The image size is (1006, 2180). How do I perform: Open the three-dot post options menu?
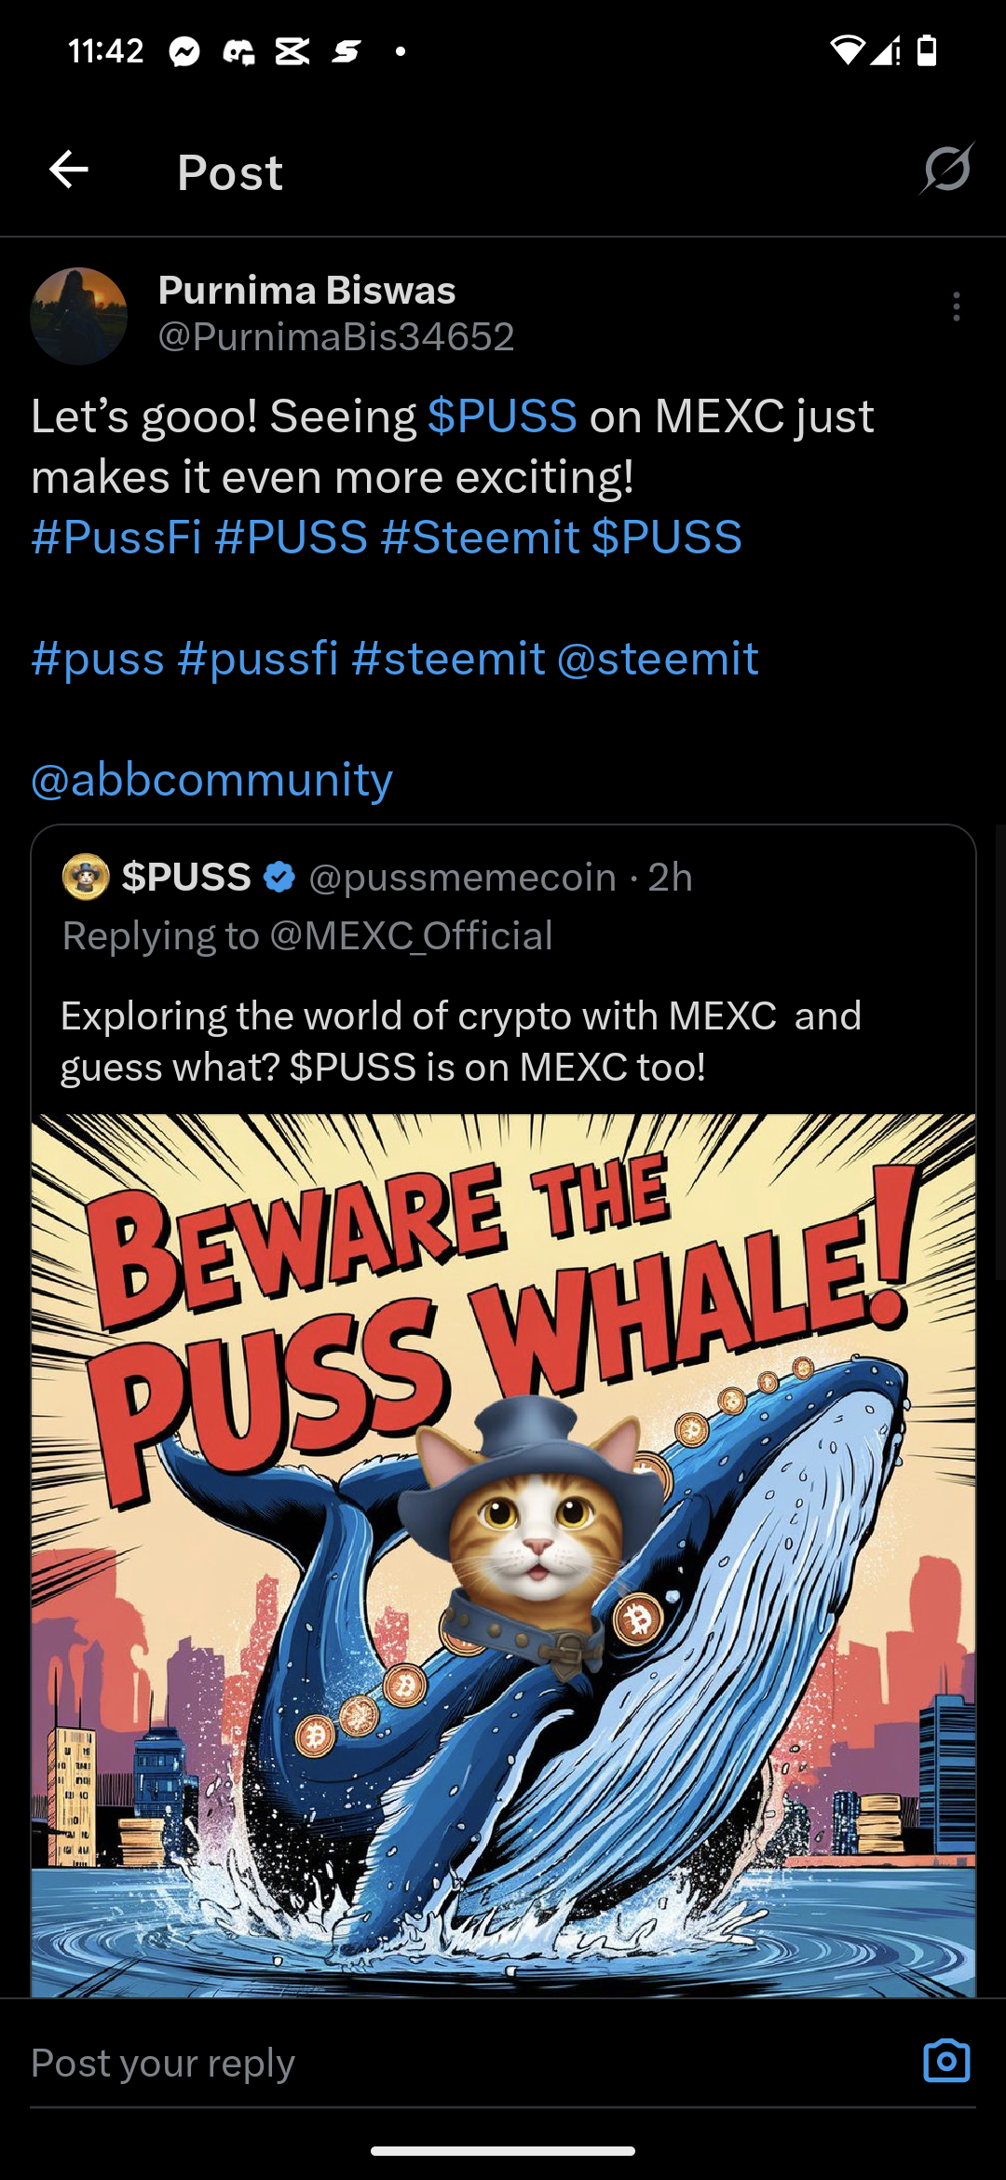tap(956, 307)
